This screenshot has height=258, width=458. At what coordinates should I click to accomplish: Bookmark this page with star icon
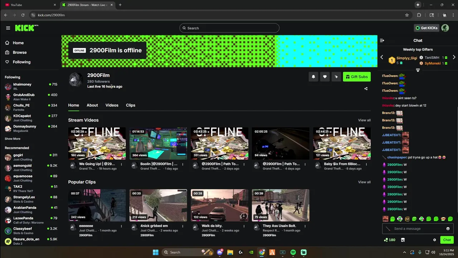point(407,15)
